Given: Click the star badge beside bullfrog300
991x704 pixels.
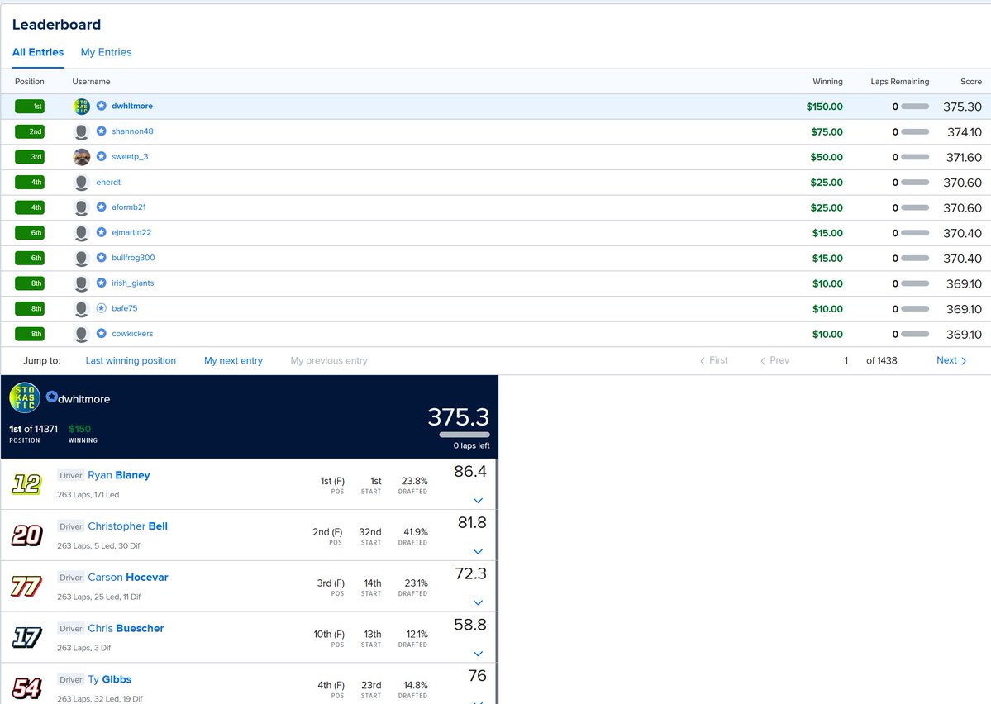Looking at the screenshot, I should [x=101, y=257].
